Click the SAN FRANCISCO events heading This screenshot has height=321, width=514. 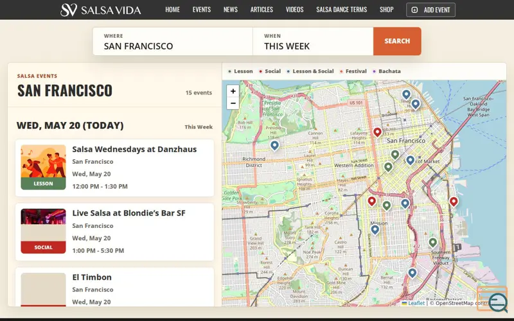[65, 91]
